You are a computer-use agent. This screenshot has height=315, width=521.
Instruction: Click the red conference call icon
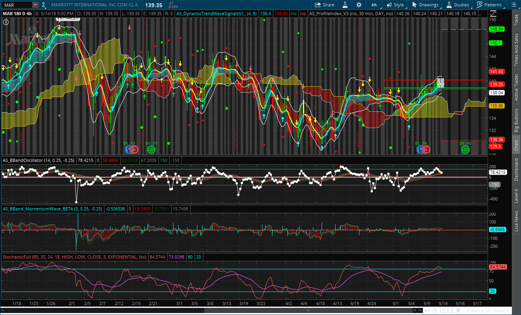tap(134, 150)
